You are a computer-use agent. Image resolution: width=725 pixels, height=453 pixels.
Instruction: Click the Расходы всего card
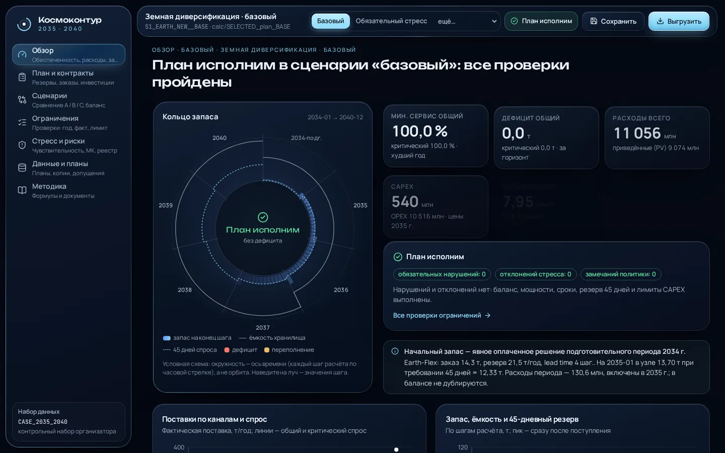click(x=657, y=137)
